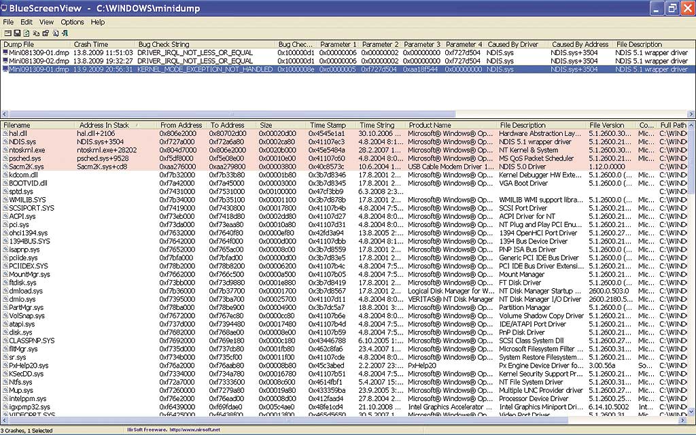
Task: Click the Save Selected Items floppy icon
Action: click(x=17, y=33)
